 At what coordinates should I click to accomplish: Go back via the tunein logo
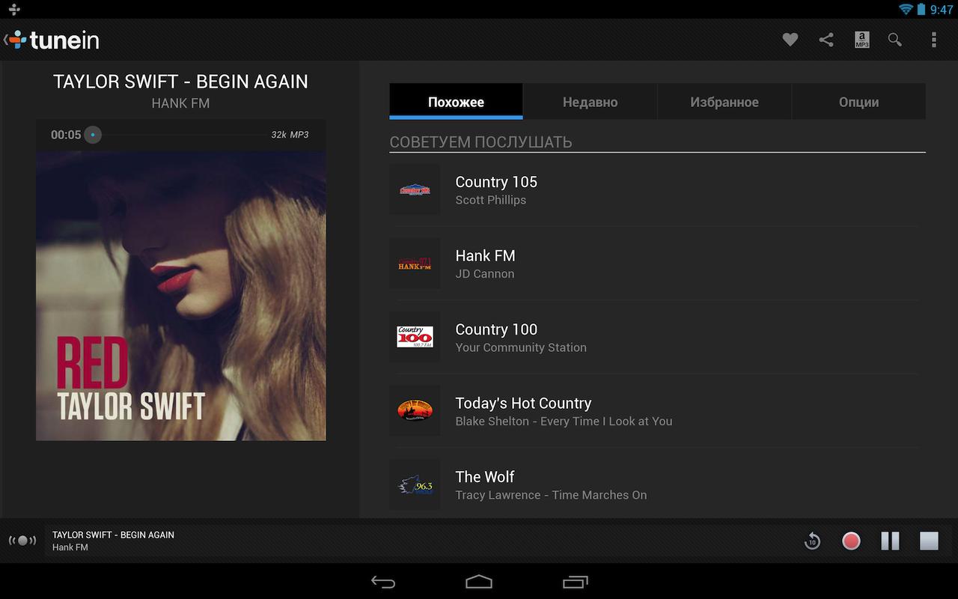52,40
